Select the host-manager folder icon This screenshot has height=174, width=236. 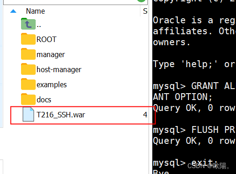(x=28, y=69)
